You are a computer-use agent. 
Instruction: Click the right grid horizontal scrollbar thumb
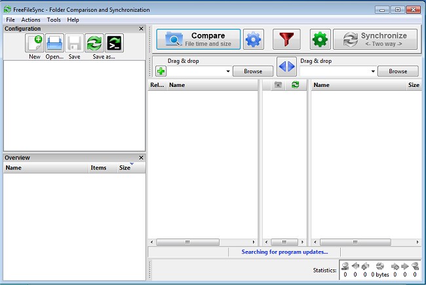(x=355, y=242)
